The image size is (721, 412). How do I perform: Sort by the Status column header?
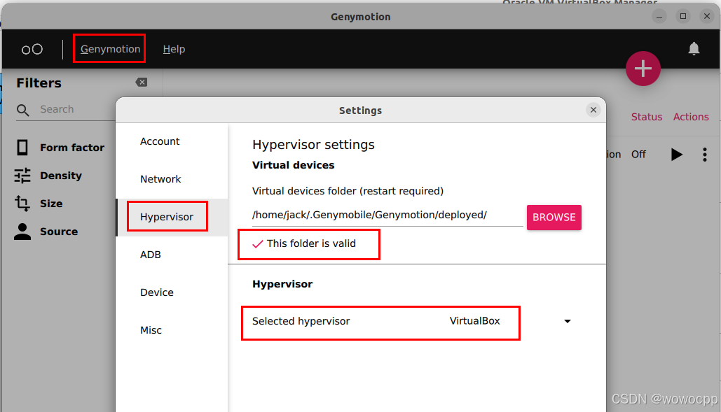coord(647,117)
